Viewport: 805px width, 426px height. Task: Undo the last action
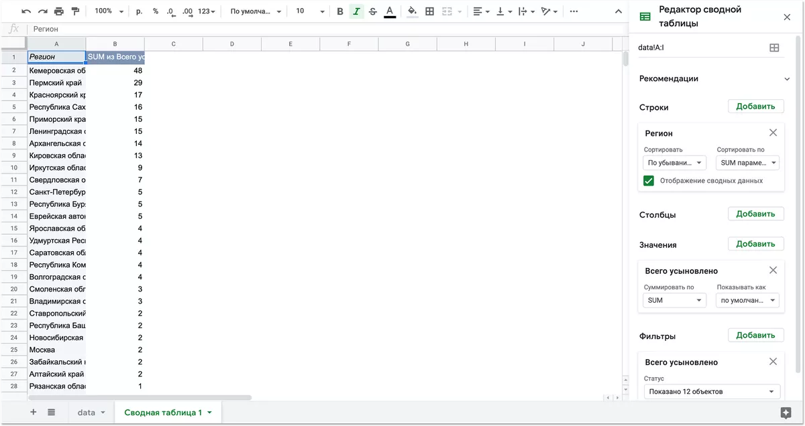point(26,11)
